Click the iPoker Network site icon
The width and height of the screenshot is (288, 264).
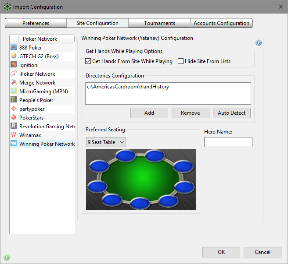tap(14, 74)
